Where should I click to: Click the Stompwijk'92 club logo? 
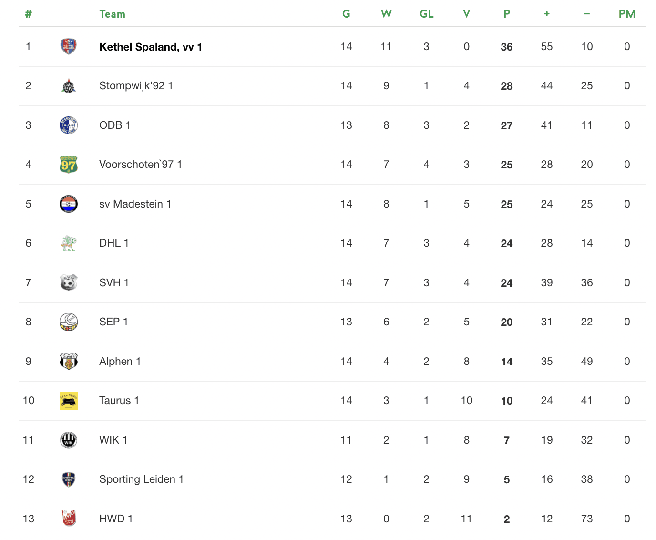point(69,86)
